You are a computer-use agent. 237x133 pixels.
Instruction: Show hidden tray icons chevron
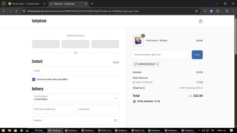coord(199,130)
